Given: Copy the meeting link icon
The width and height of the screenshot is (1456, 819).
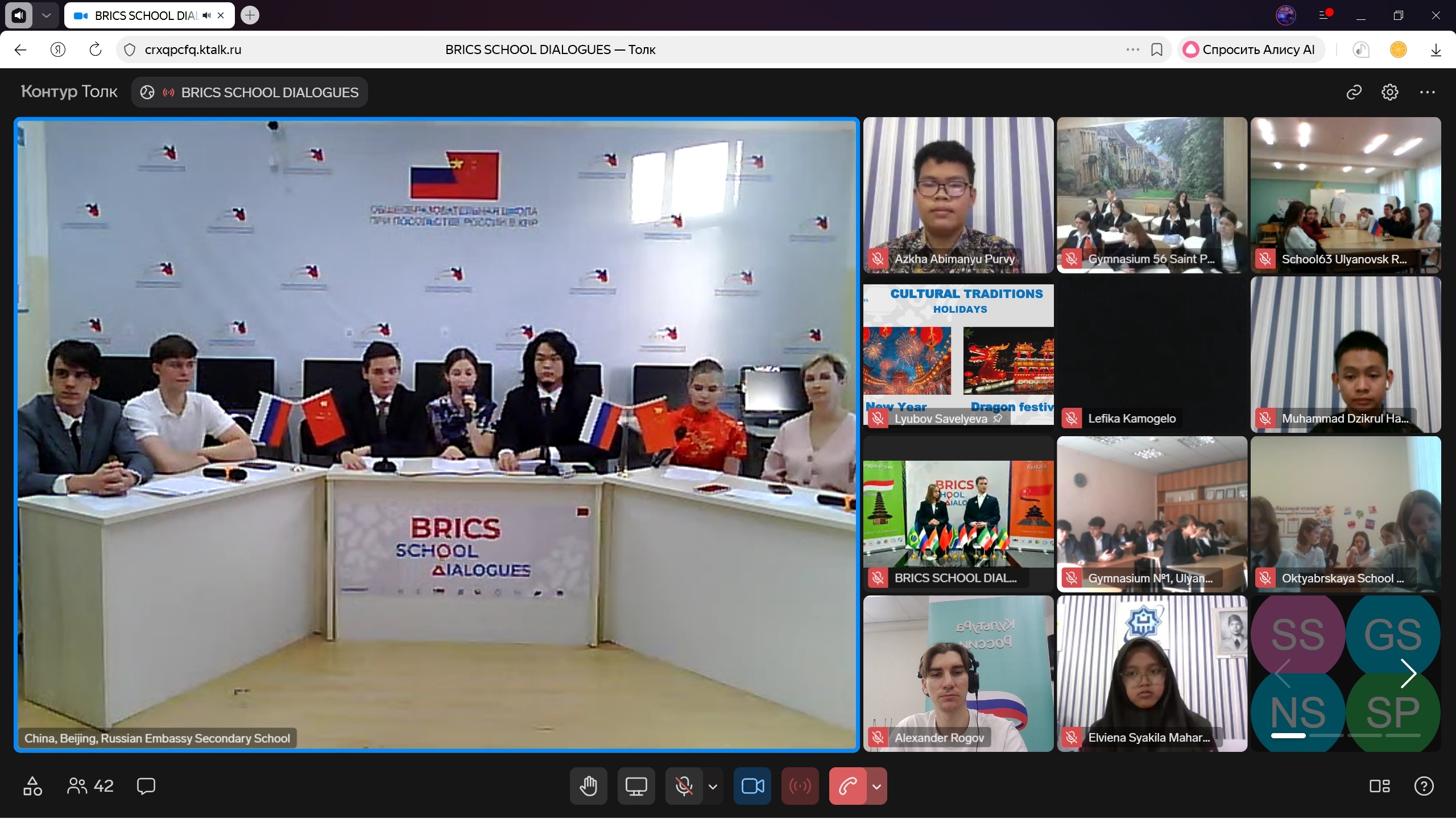Looking at the screenshot, I should tap(1354, 92).
